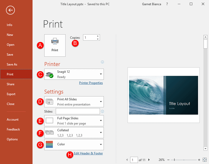Go to previous page in preview
Screen dimensions: 209x164
click(x=127, y=160)
